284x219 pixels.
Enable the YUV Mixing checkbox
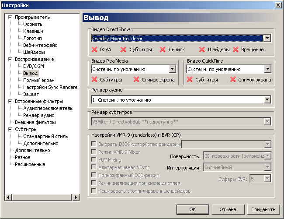point(93,160)
